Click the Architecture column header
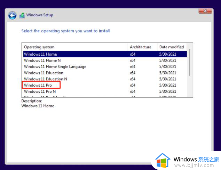 [x=142, y=47]
